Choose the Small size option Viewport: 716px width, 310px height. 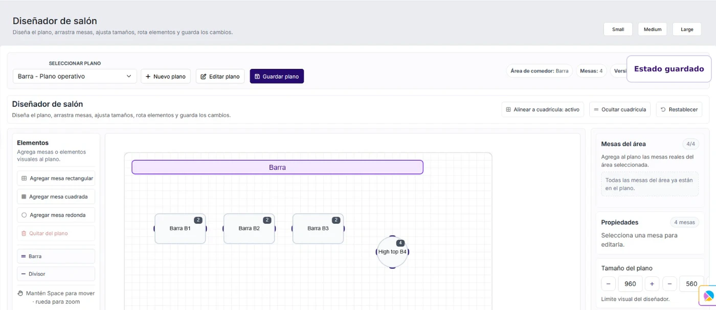pos(618,29)
